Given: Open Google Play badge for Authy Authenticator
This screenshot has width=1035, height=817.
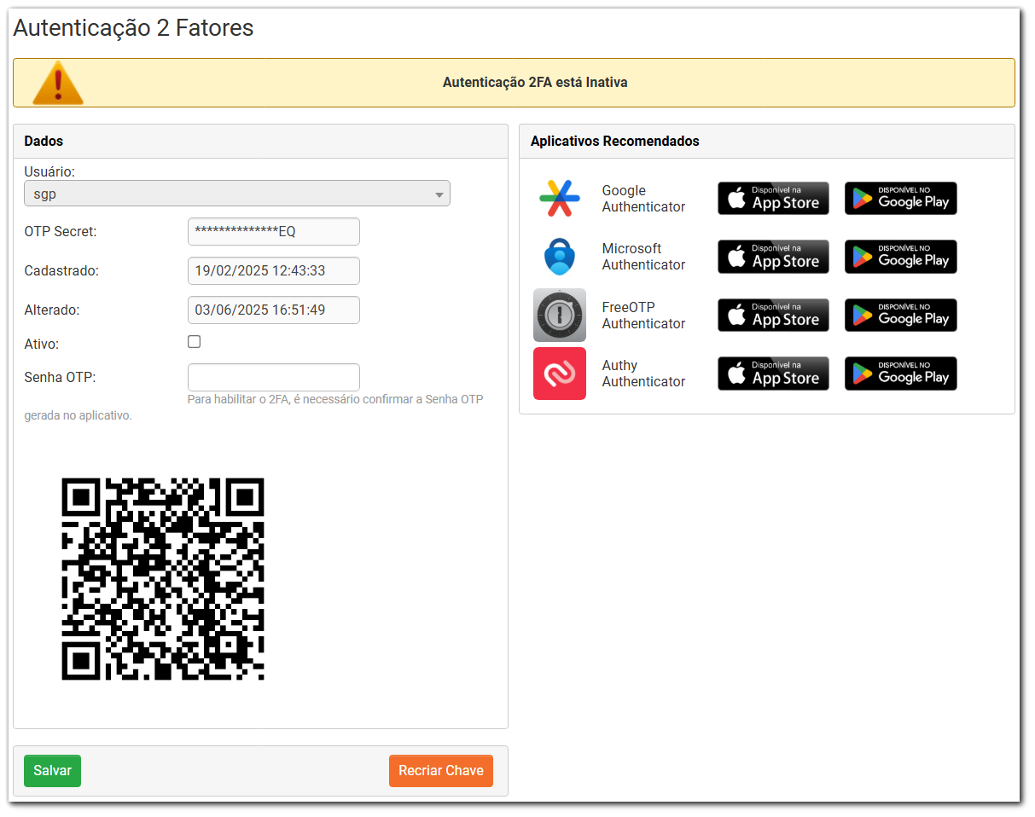Looking at the screenshot, I should pyautogui.click(x=900, y=374).
